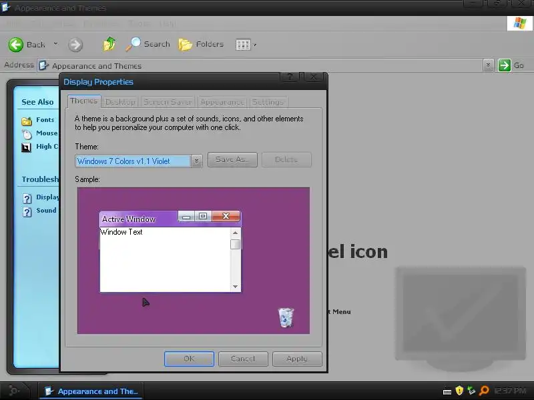
Task: Click the sample Active Window title bar
Action: click(138, 219)
